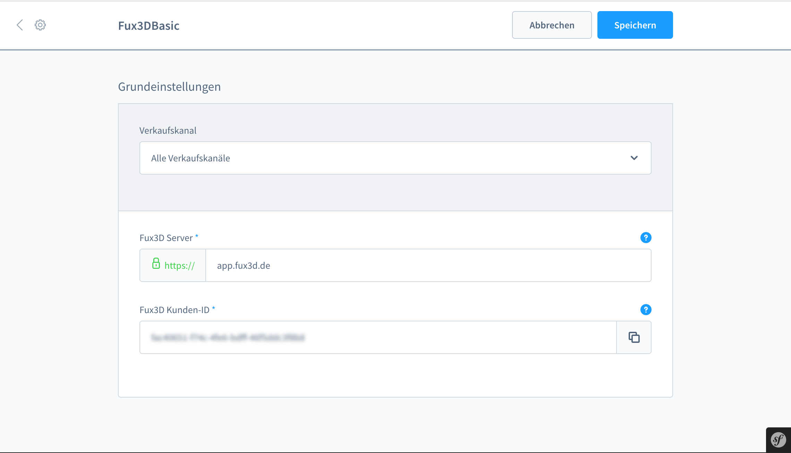Open the settings gear icon

pos(40,25)
